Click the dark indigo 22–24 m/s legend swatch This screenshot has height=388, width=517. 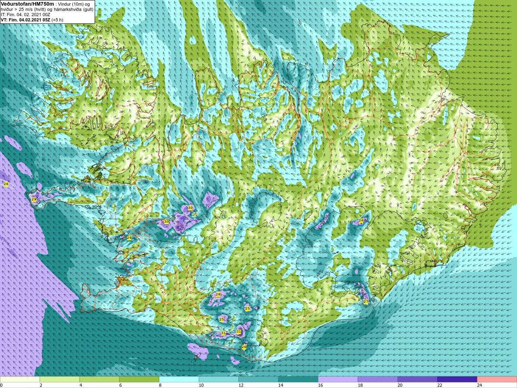point(457,380)
